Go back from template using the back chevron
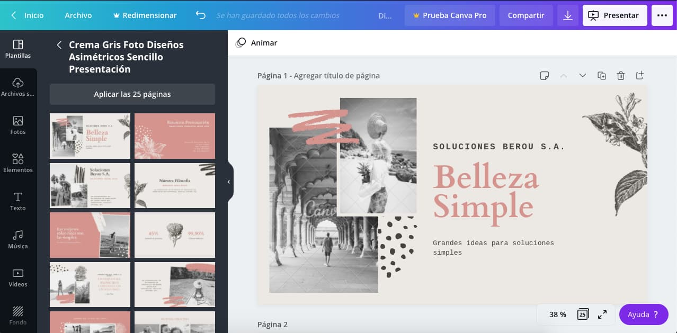This screenshot has height=333, width=677. point(59,45)
